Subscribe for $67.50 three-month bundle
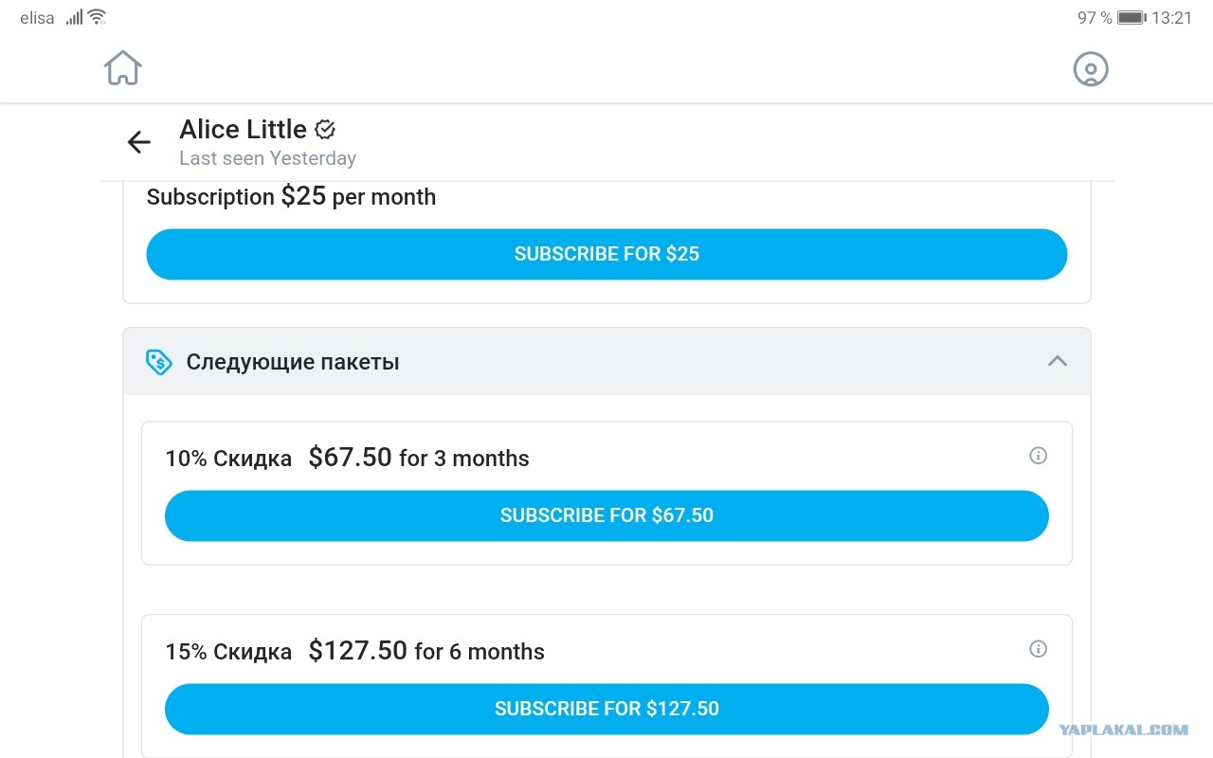Viewport: 1213px width, 758px height. tap(606, 515)
